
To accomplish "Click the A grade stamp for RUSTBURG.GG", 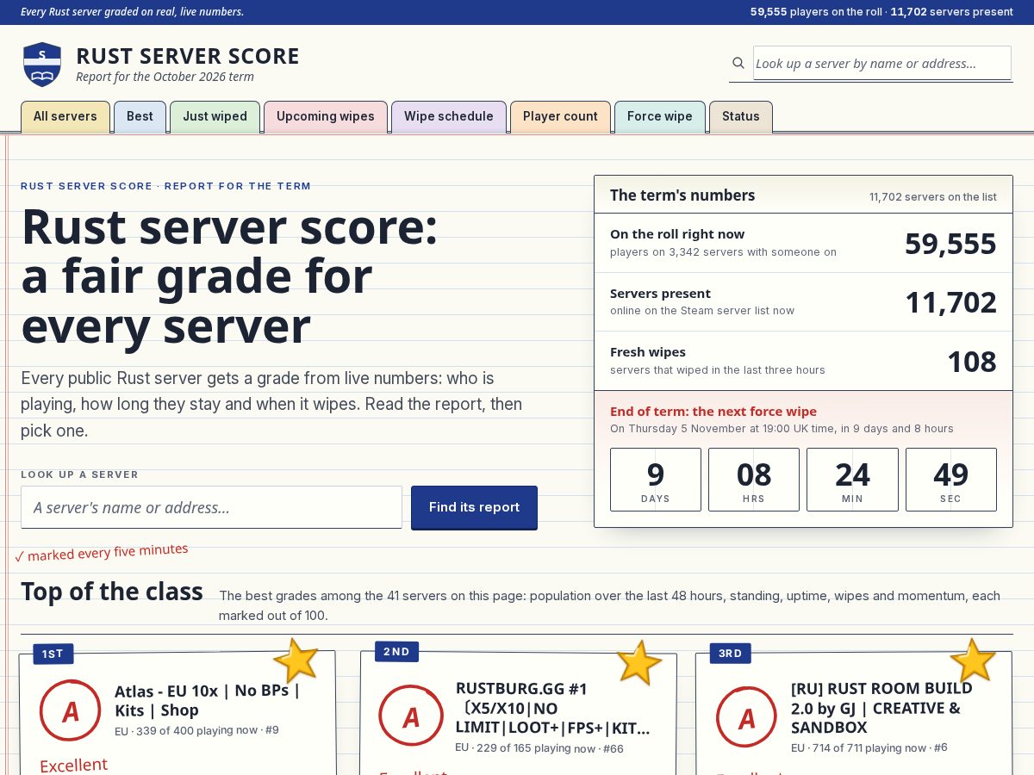I will [411, 716].
